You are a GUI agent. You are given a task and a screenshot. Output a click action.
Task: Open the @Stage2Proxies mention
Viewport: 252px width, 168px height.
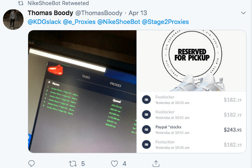(165, 22)
